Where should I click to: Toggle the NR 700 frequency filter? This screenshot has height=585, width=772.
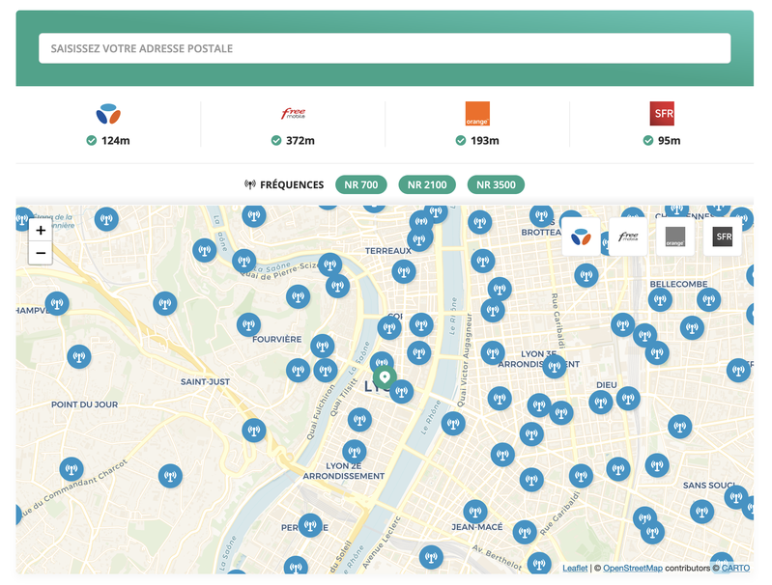point(361,185)
